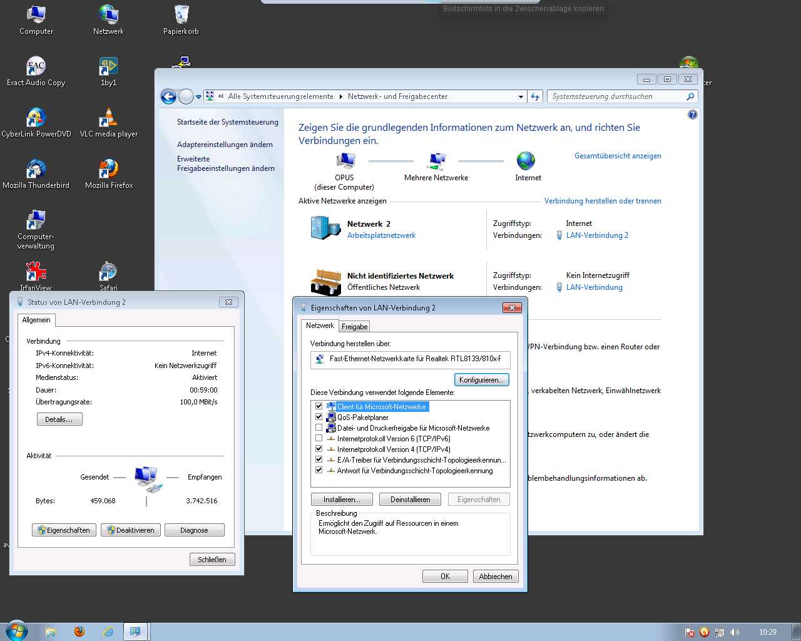Launch CyberLink PowerDVD shortcut
The height and width of the screenshot is (641, 801).
coord(36,122)
